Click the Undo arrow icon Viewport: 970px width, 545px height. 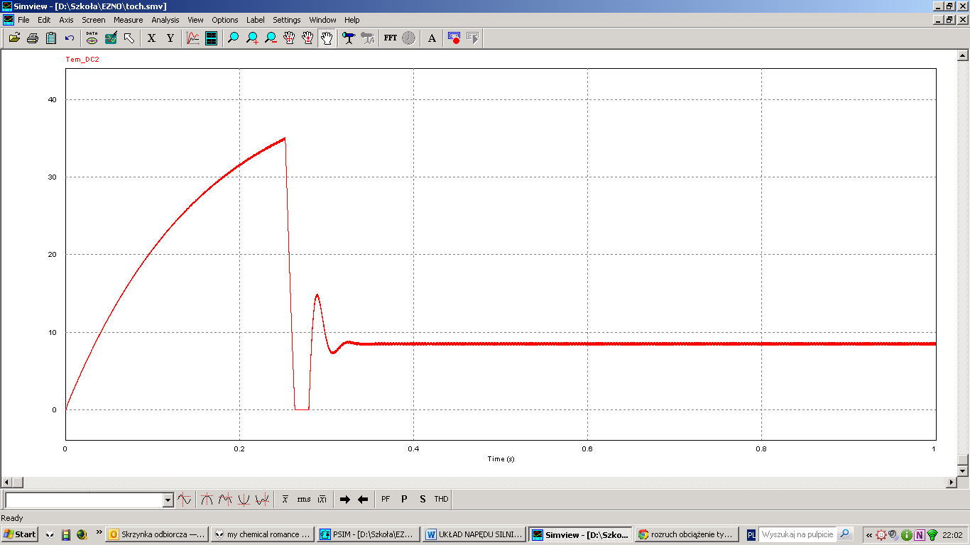[70, 38]
